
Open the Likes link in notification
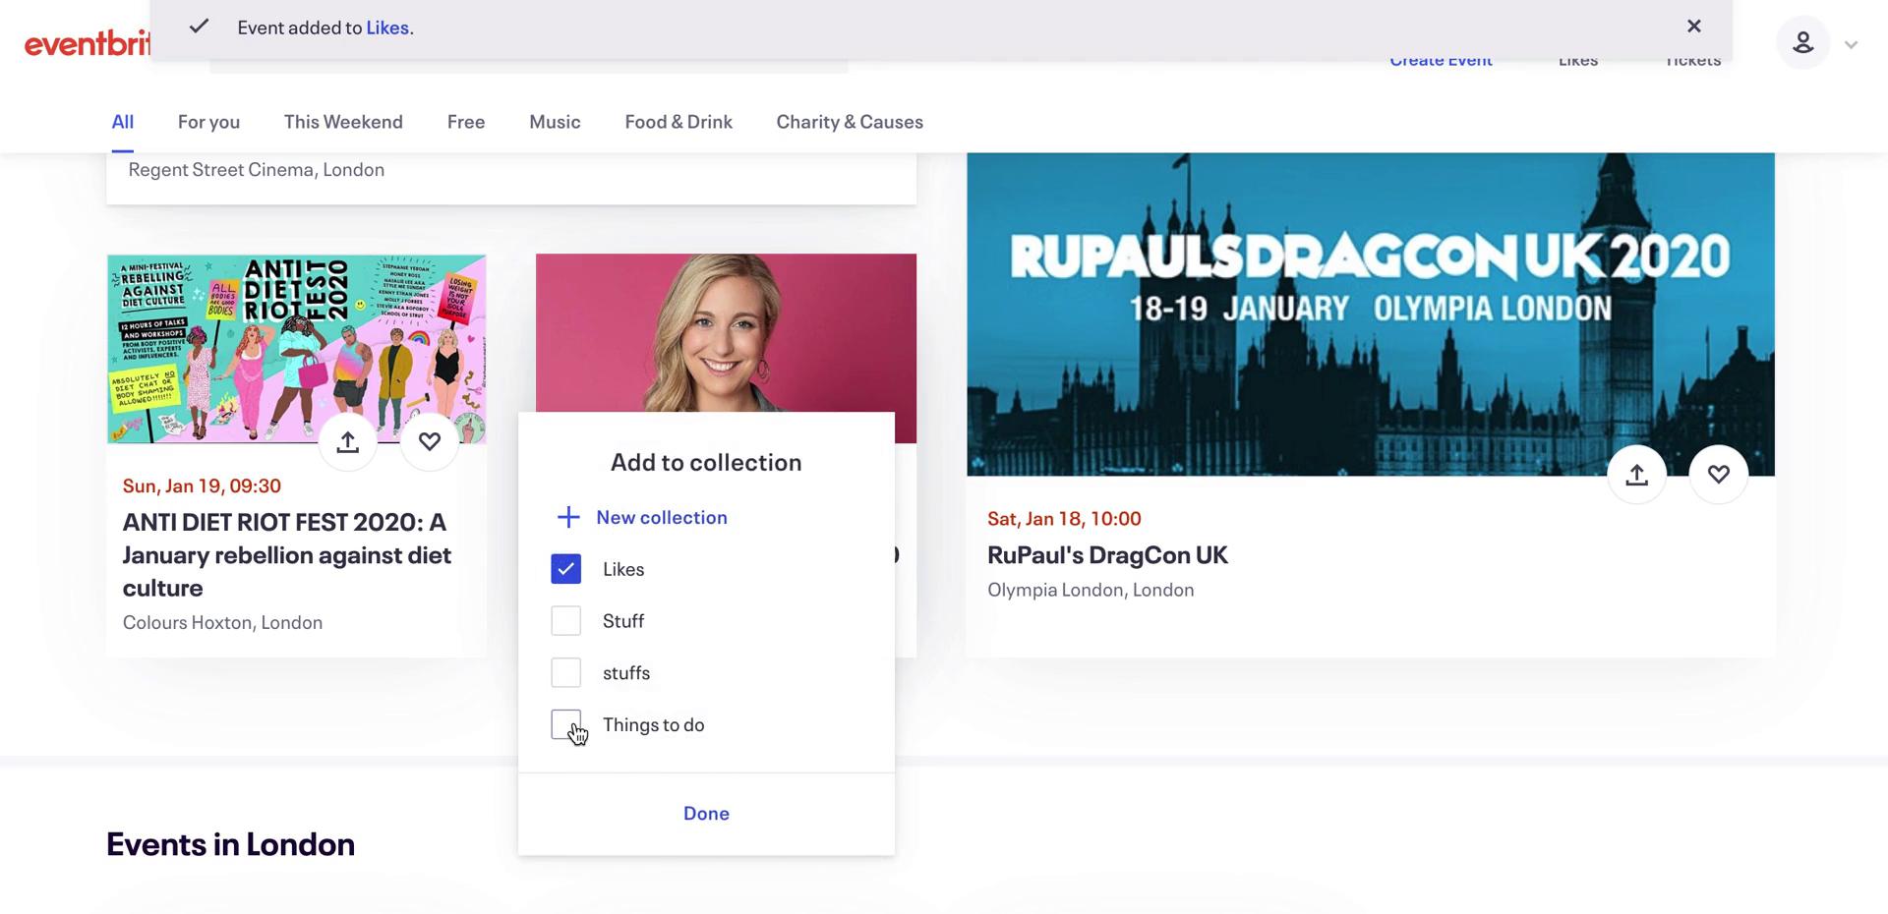[387, 28]
